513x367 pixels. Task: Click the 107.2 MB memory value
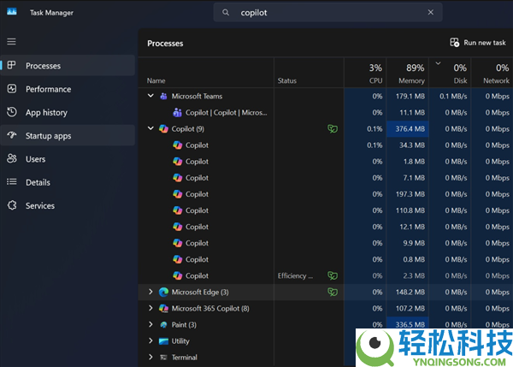[410, 308]
